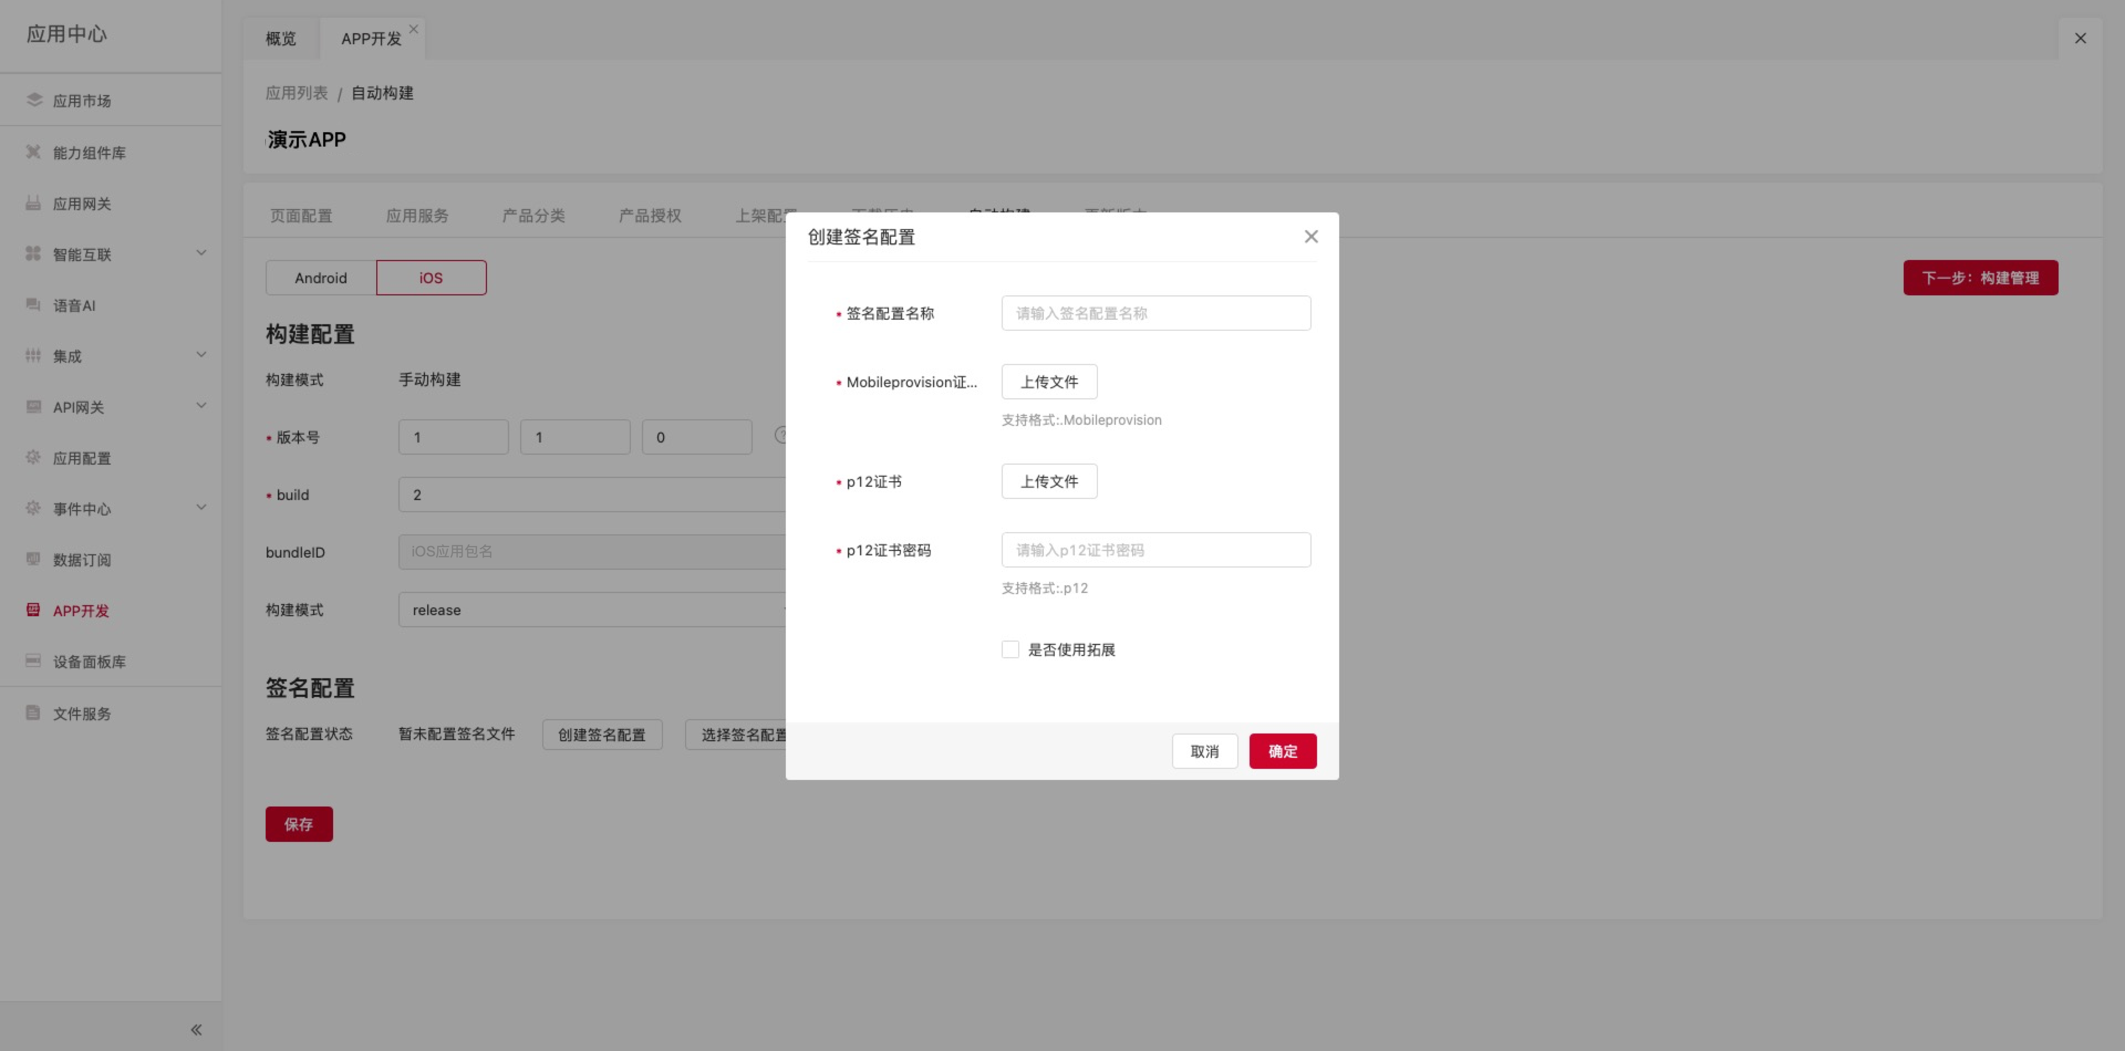Click the 语音AI sidebar icon
The height and width of the screenshot is (1051, 2125).
[34, 305]
